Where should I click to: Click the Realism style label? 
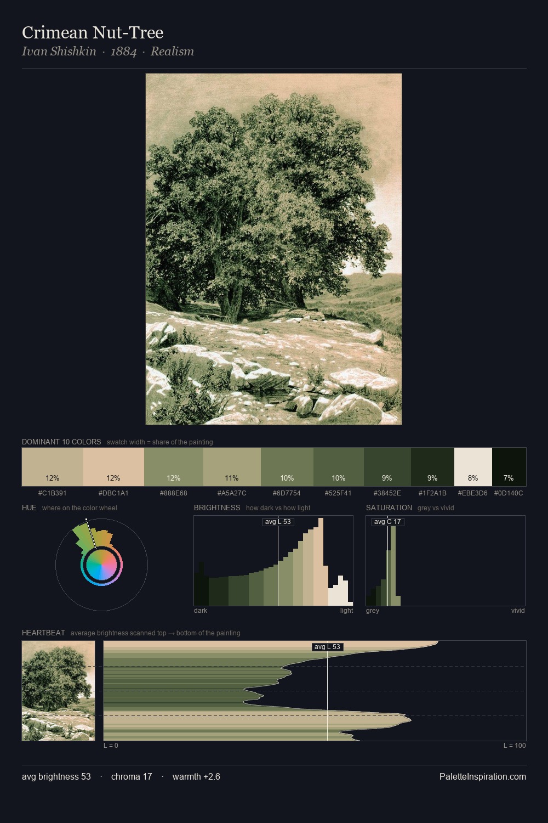172,52
